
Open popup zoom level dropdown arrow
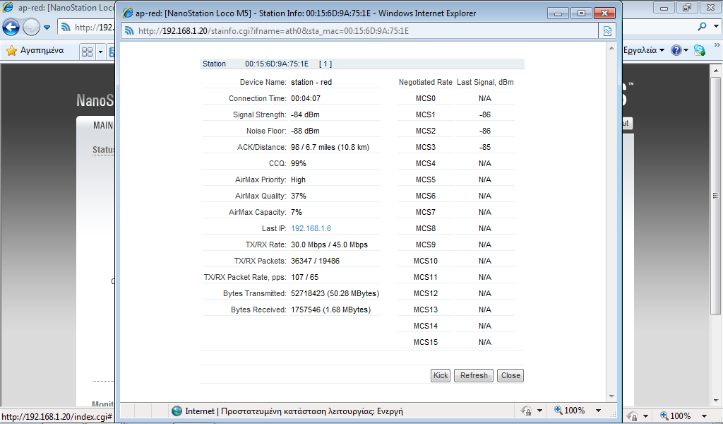pyautogui.click(x=599, y=410)
